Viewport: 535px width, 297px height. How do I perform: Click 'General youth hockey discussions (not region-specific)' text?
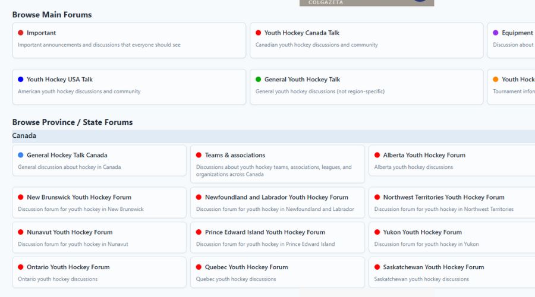coord(320,91)
